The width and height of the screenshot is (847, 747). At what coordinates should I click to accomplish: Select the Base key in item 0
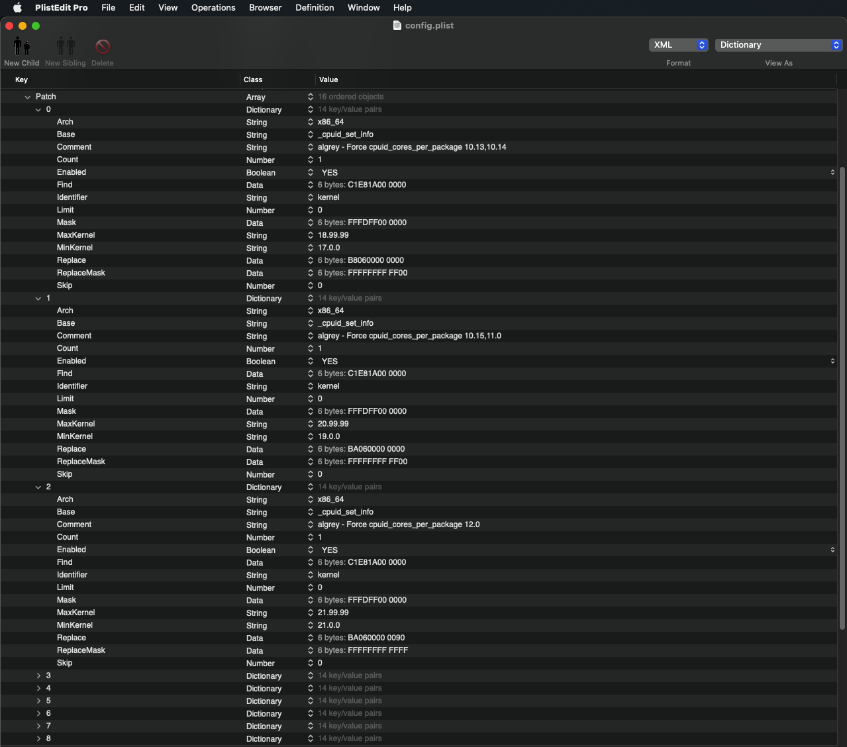coord(66,134)
